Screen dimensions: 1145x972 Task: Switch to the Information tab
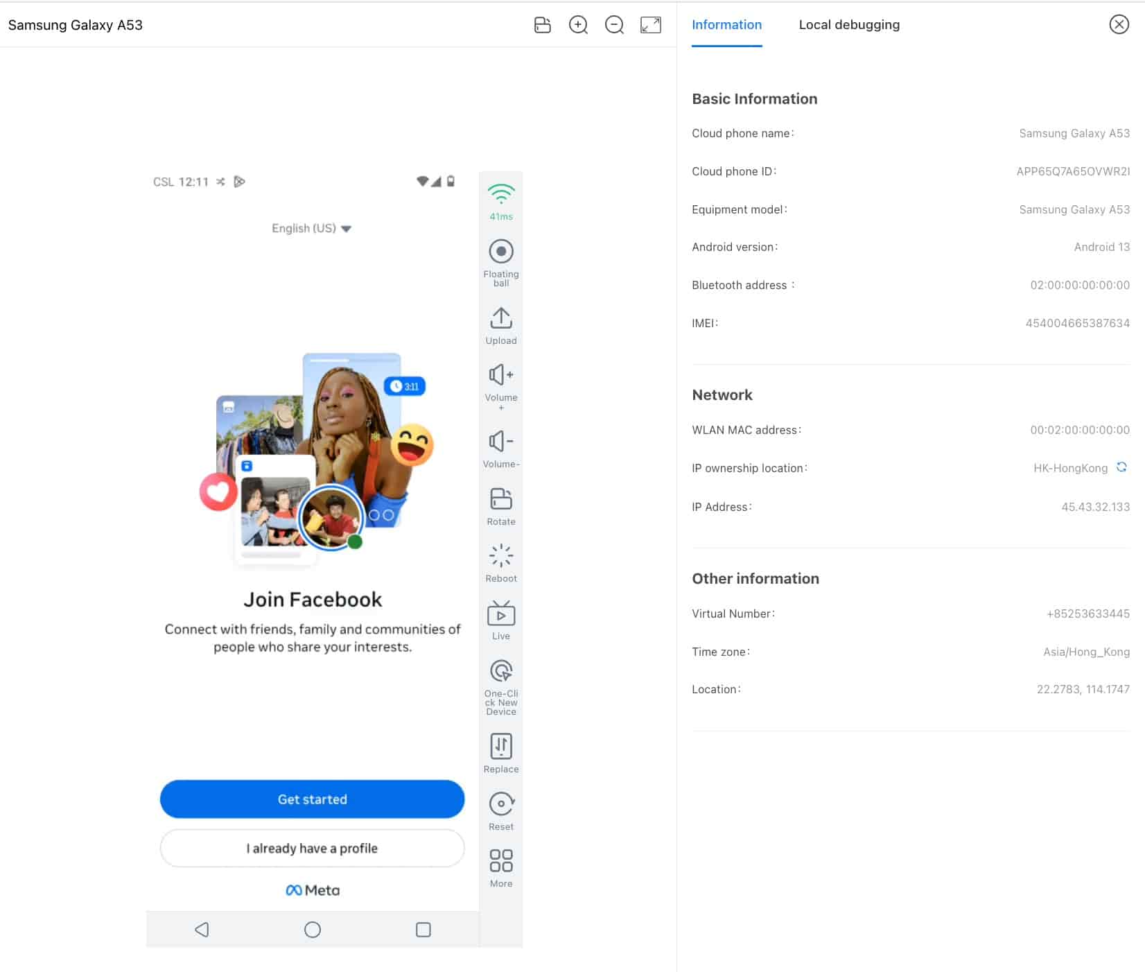726,25
